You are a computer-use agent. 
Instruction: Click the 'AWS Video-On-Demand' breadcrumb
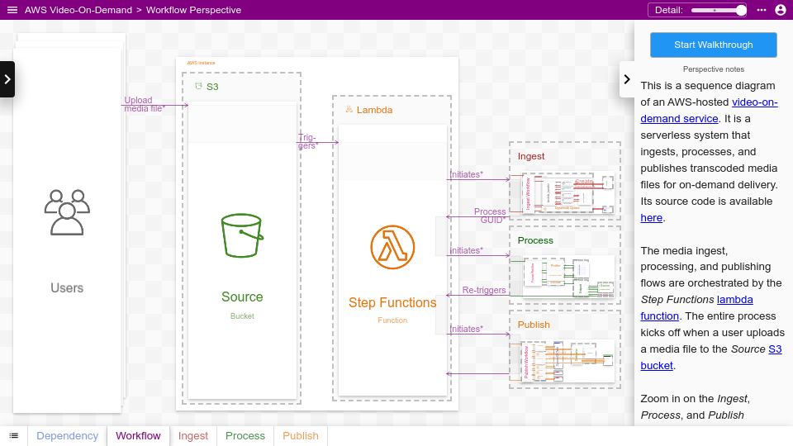pyautogui.click(x=78, y=10)
